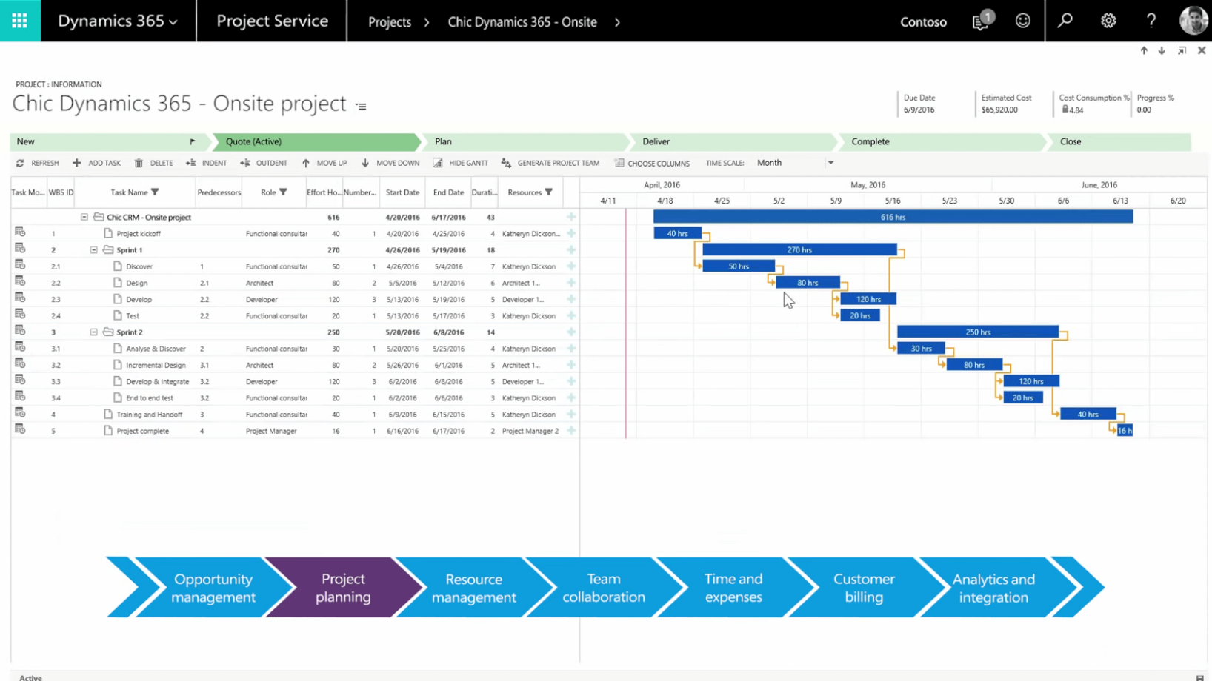
Task: Click Delete in the toolbar
Action: pos(153,163)
